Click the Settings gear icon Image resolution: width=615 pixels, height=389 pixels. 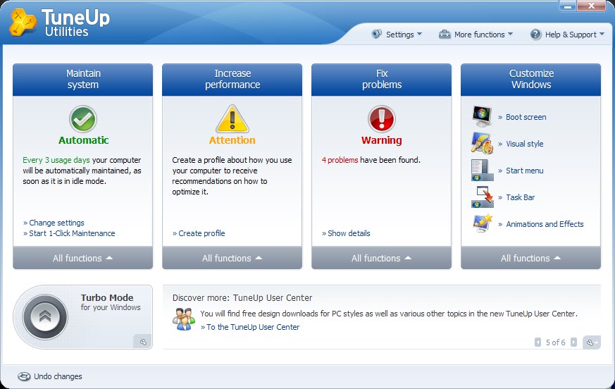[376, 34]
